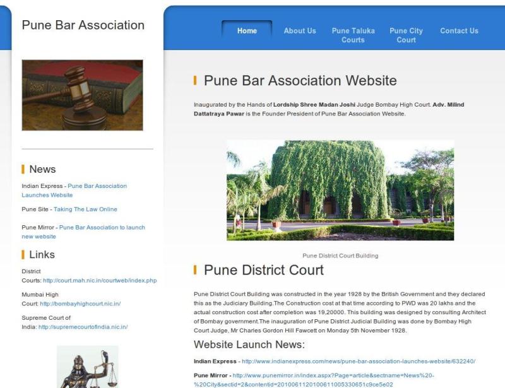Click the Pune Bar Association Website heading
The height and width of the screenshot is (388, 505).
point(300,81)
